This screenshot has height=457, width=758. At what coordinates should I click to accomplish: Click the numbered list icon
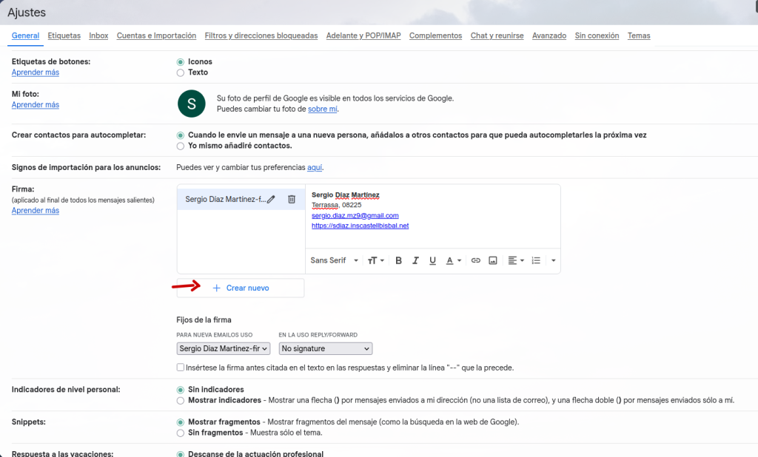pyautogui.click(x=536, y=260)
